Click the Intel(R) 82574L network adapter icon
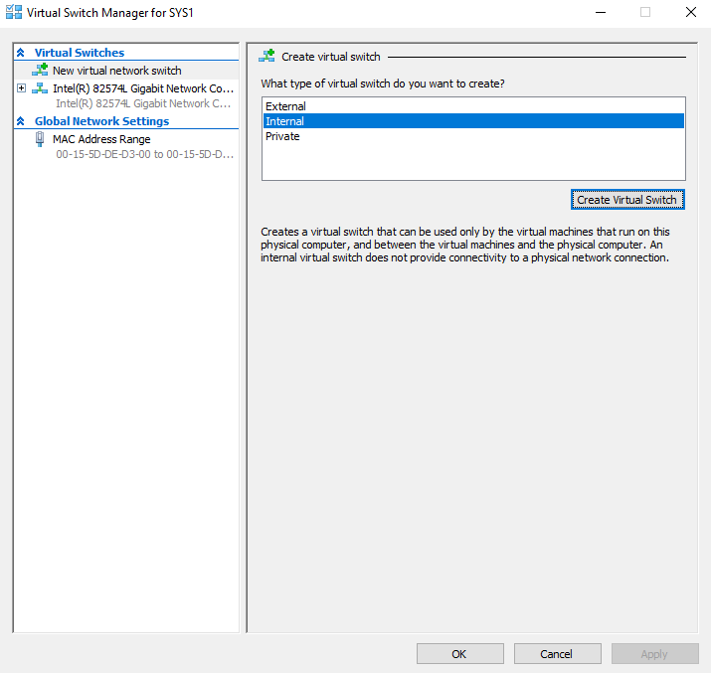Screen dimensions: 711x673 40,87
